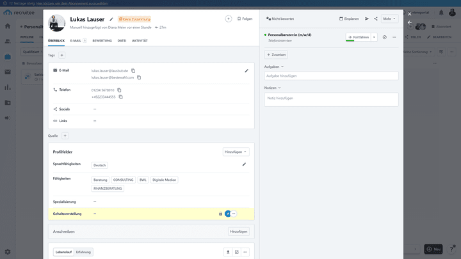Click the Notiz hinzufügen text field
The image size is (461, 259).
331,98
